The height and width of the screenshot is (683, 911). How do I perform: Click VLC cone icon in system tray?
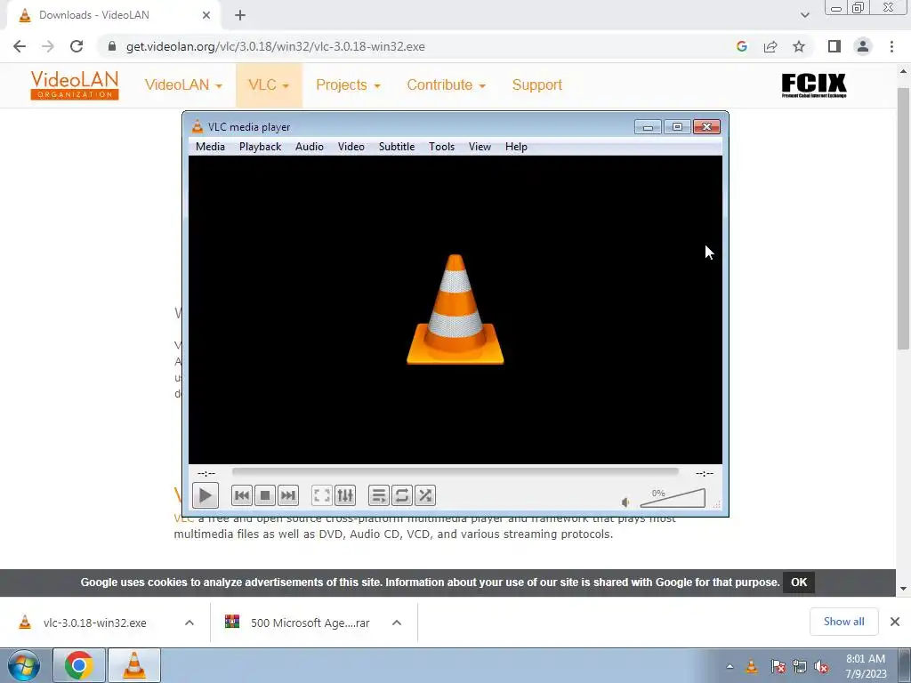pyautogui.click(x=751, y=666)
